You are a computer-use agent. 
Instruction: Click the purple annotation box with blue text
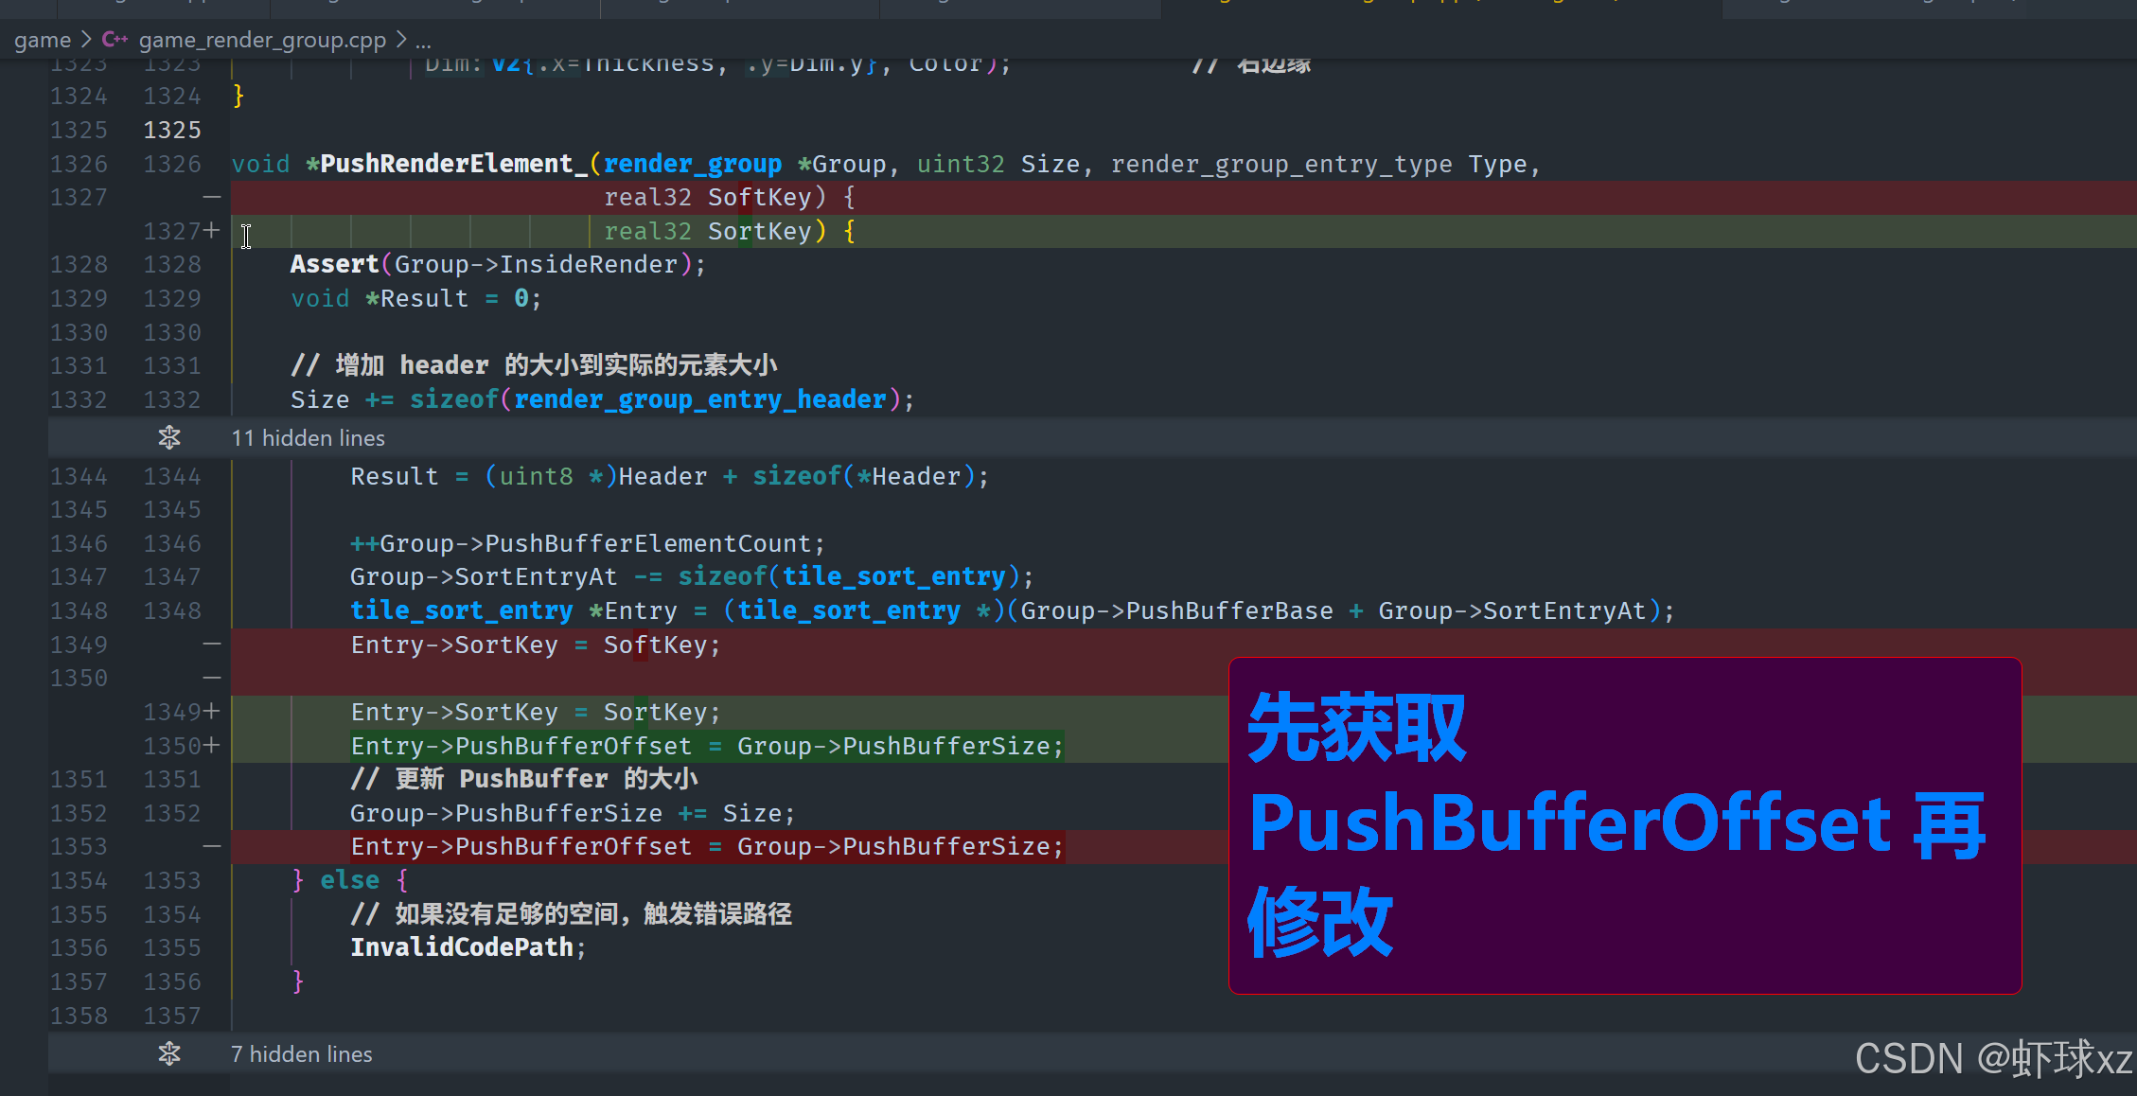(x=1624, y=825)
